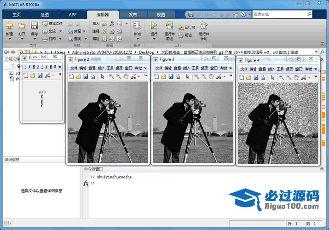The image size is (329, 230).
Task: Click the 新建 (New) plus icon
Action: tap(9, 25)
